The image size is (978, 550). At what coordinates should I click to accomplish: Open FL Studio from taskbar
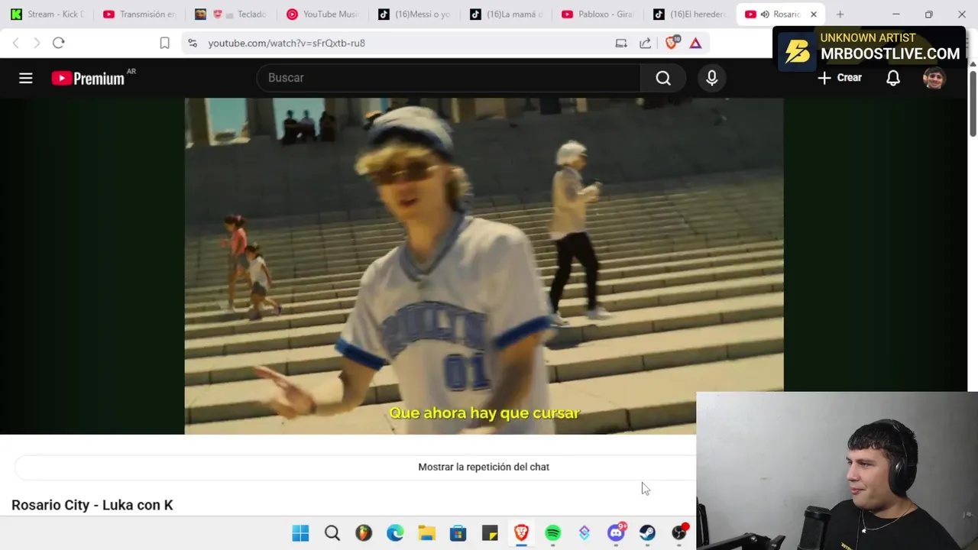(364, 533)
